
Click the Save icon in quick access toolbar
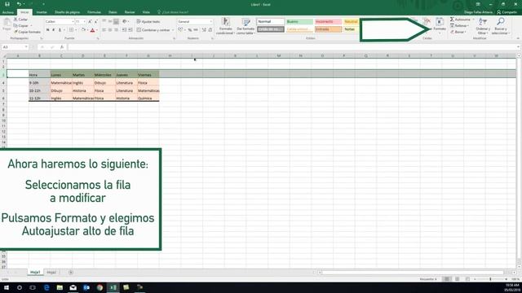tap(7, 4)
